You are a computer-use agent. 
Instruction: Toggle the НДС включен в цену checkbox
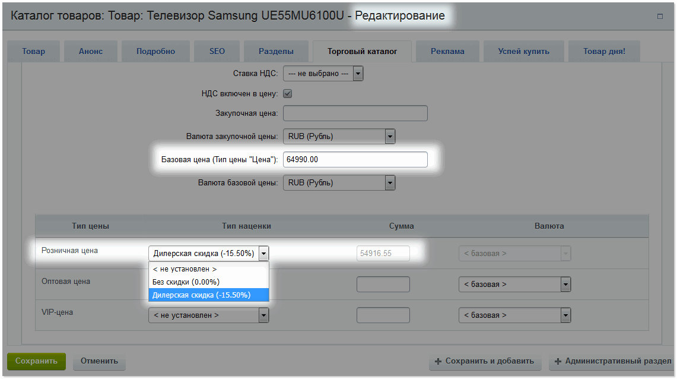pos(288,93)
